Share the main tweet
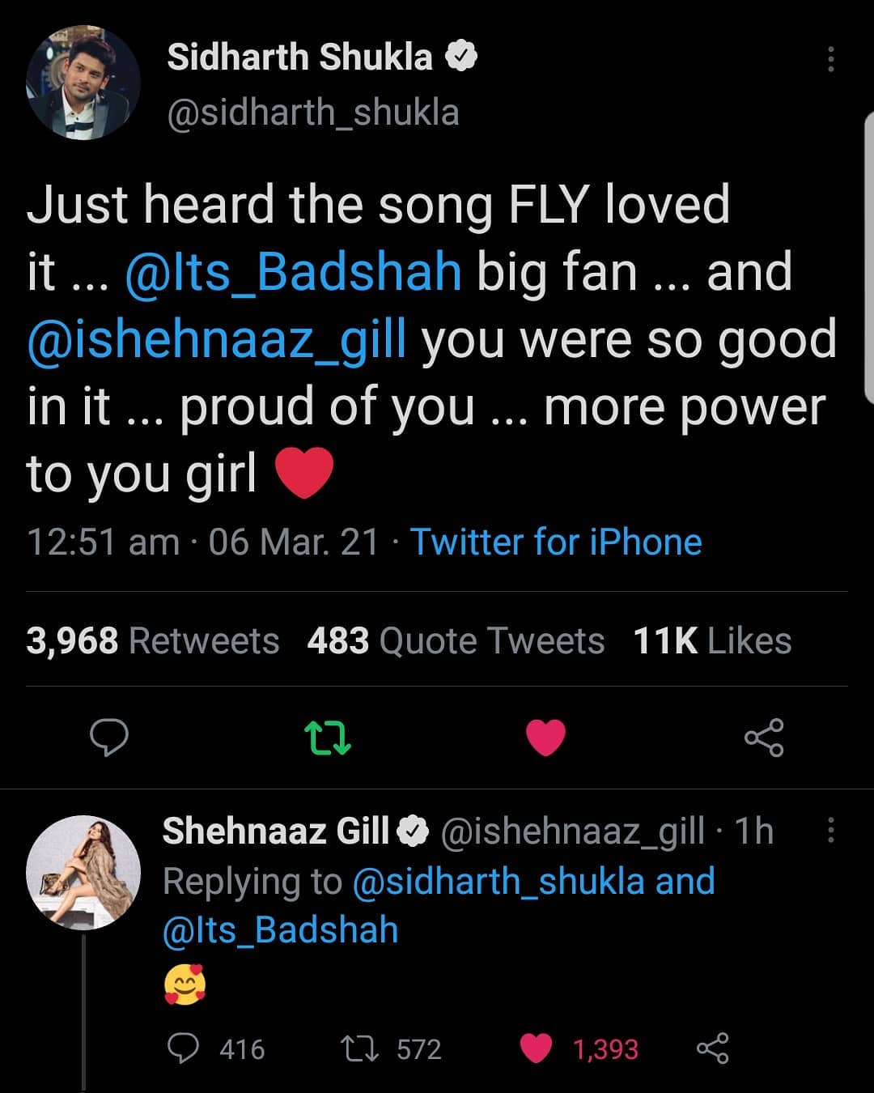The image size is (874, 1093). click(x=763, y=738)
